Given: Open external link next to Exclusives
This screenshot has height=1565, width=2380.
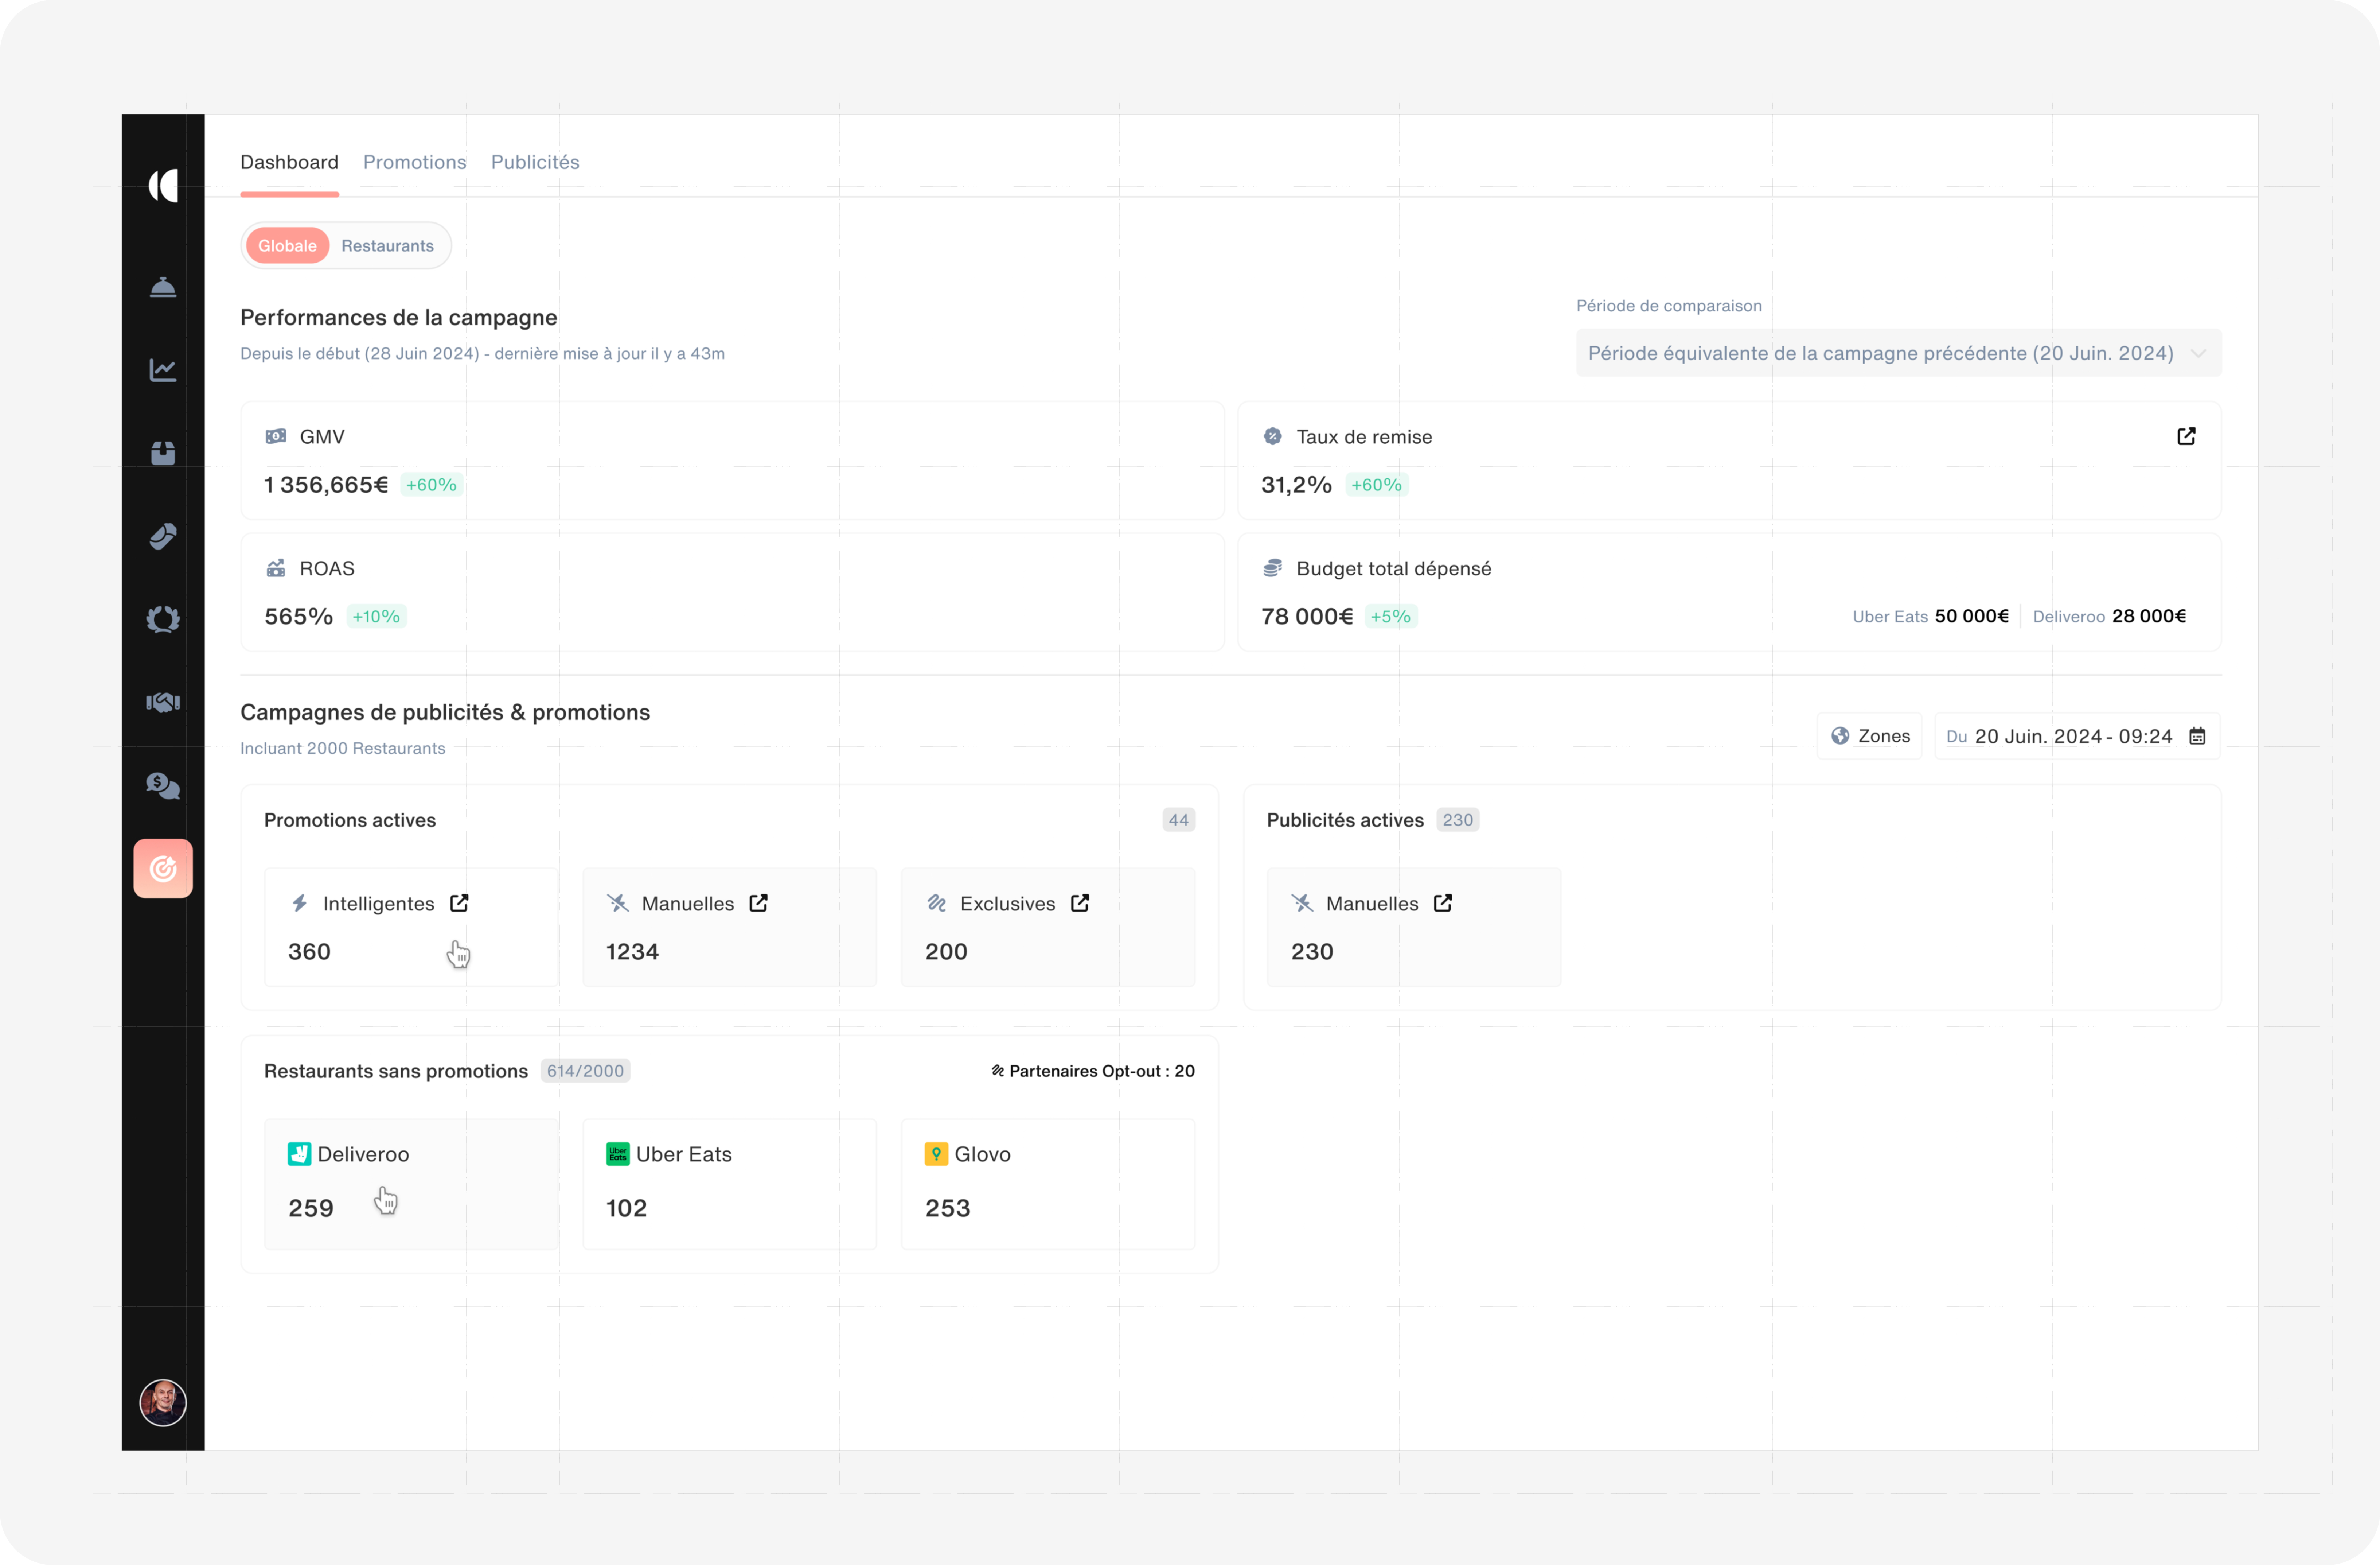Looking at the screenshot, I should [x=1080, y=904].
